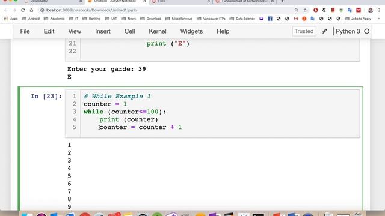
Task: Click the Trusted notebook button
Action: point(304,31)
